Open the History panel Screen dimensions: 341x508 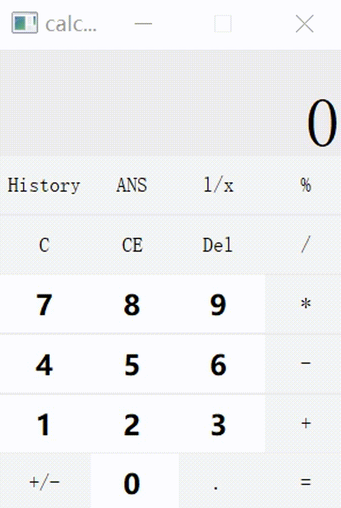44,185
